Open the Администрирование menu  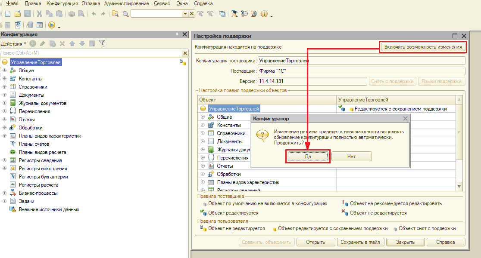126,3
